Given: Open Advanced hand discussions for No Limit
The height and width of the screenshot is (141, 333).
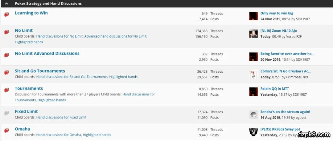Looking at the screenshot, I should 115,36.
